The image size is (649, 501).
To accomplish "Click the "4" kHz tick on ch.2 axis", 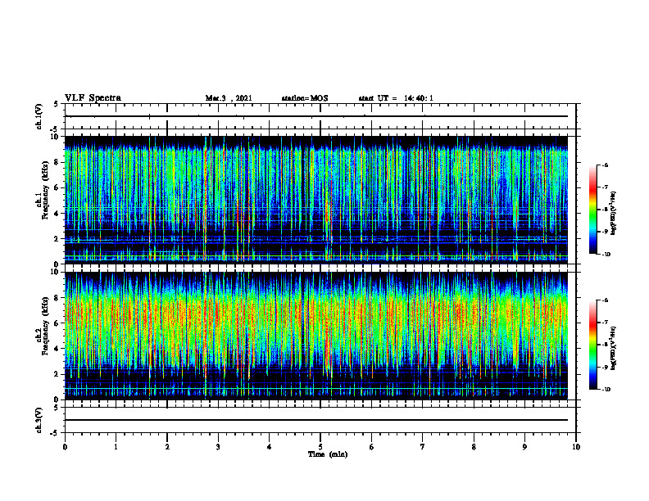I will click(x=57, y=349).
